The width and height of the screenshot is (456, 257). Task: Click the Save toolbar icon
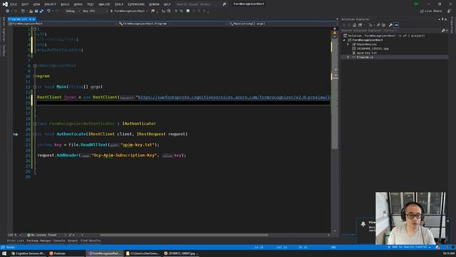point(36,11)
